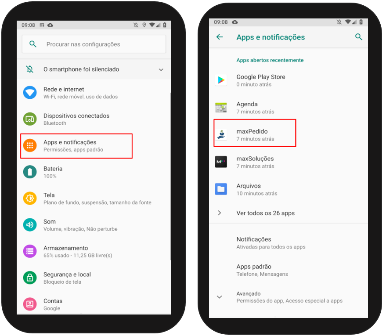Open the orange Apps e notificações icon
The height and width of the screenshot is (336, 386).
click(30, 145)
